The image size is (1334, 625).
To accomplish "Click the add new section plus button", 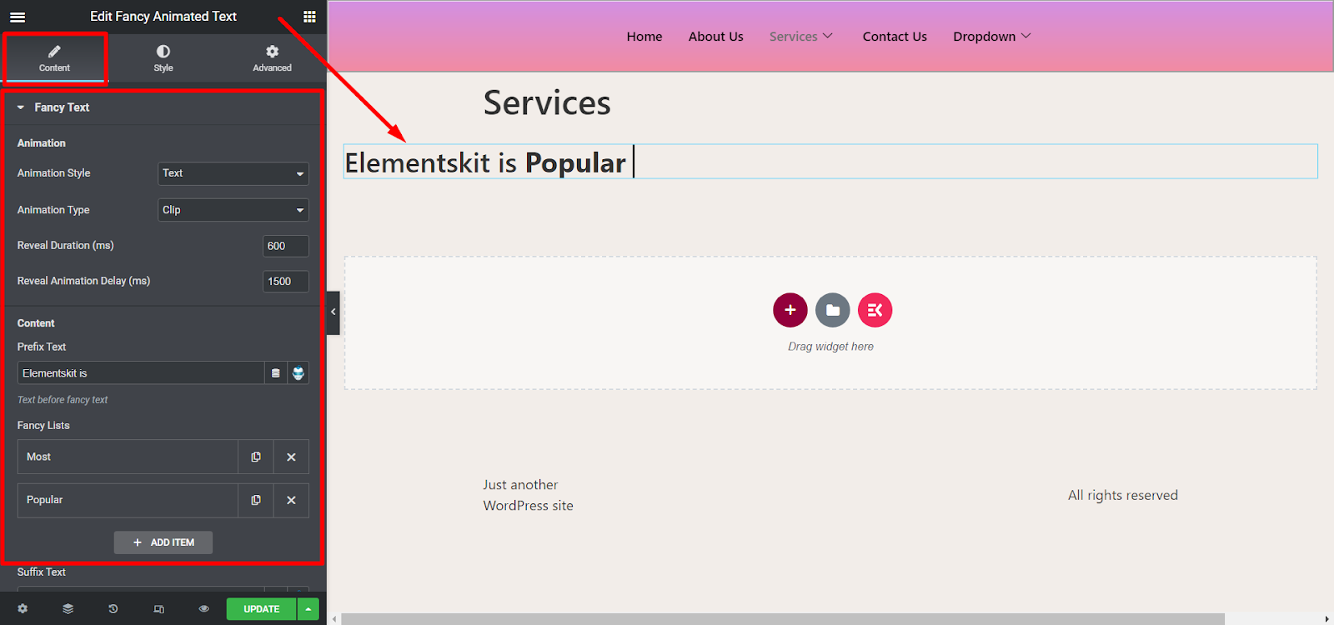I will point(790,310).
